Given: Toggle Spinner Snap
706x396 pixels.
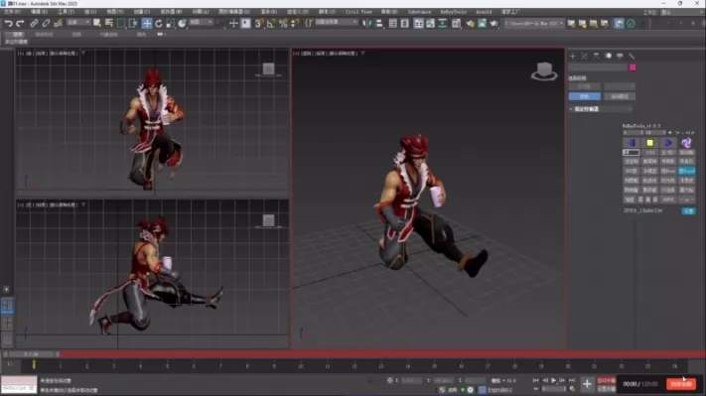Looking at the screenshot, I should (x=295, y=24).
